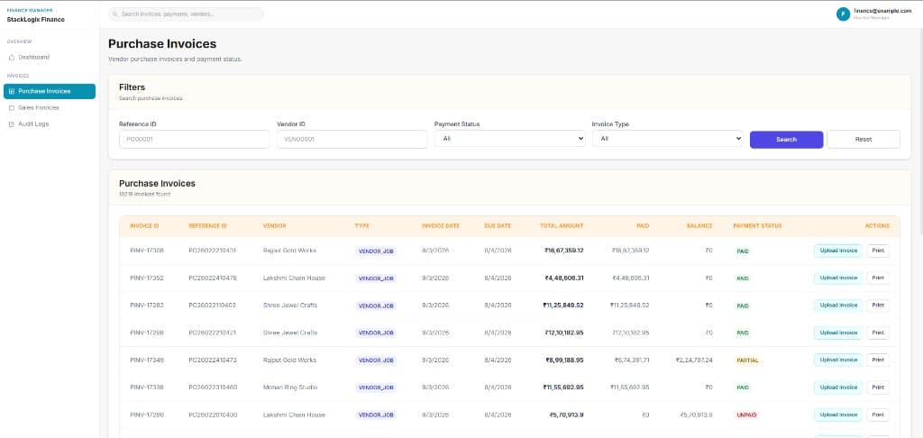Print invoice PINV-17338
The height and width of the screenshot is (438, 923).
[x=878, y=388]
